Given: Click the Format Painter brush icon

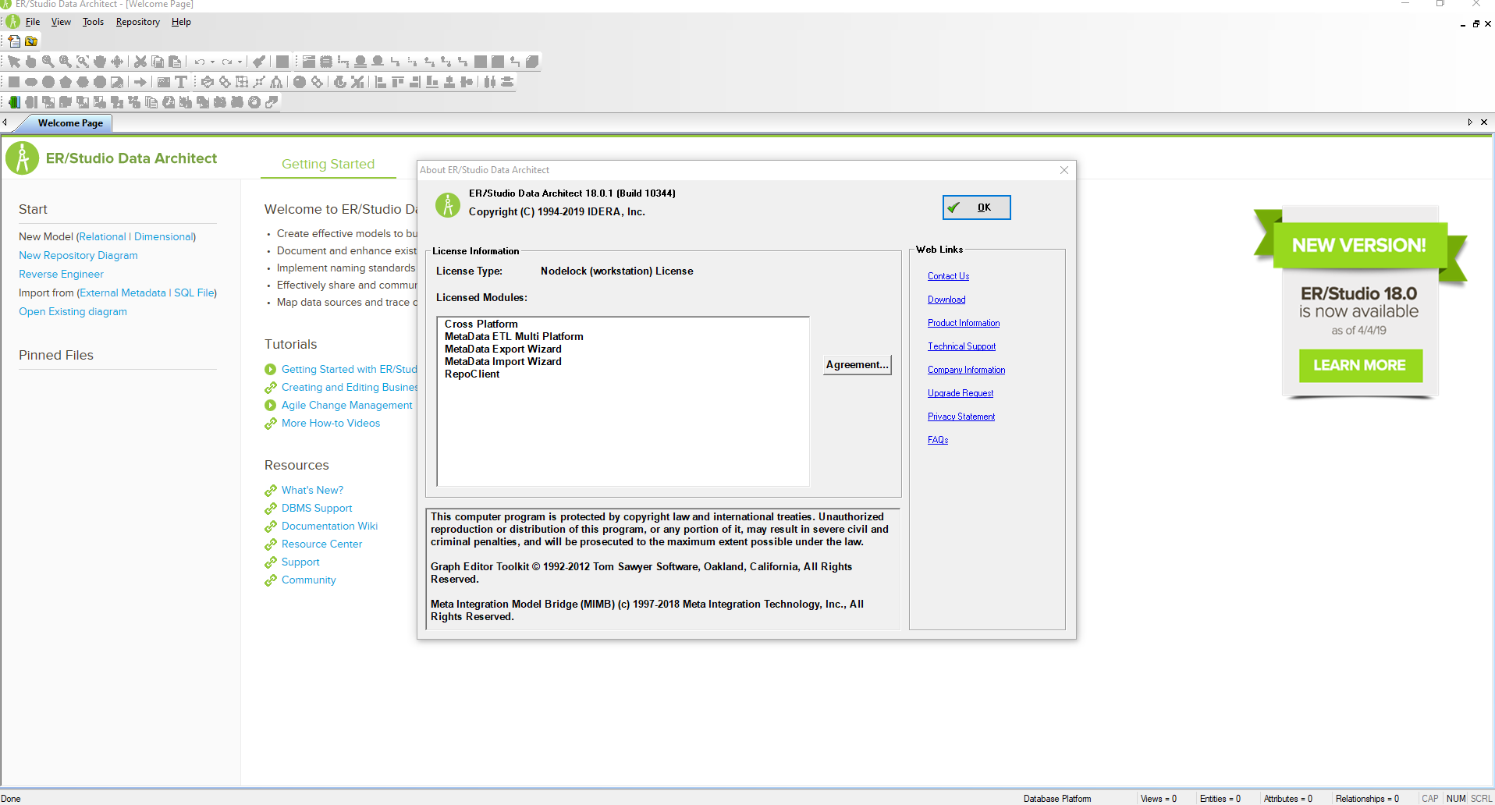Looking at the screenshot, I should point(259,62).
